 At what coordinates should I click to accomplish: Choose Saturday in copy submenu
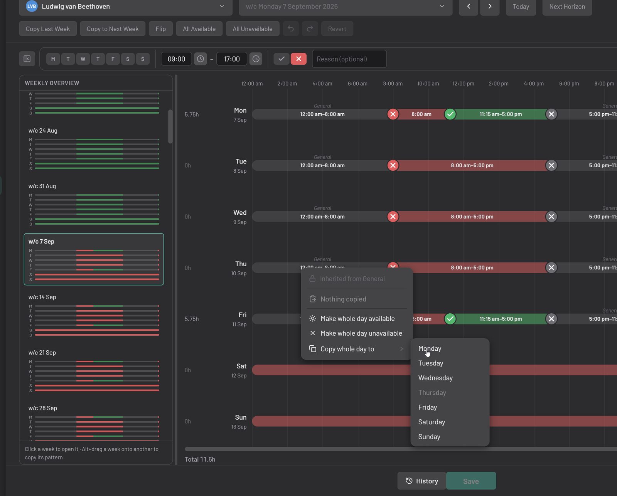point(450,422)
